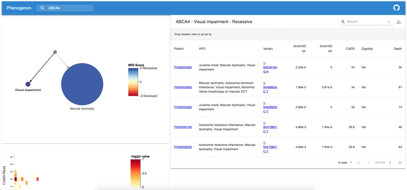Open patient link PH00002830
Viewport: 407px width, 190px height.
183,87
